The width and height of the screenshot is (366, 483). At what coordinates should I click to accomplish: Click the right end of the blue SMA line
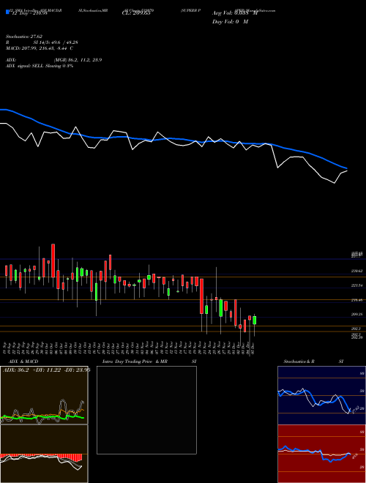(346, 168)
